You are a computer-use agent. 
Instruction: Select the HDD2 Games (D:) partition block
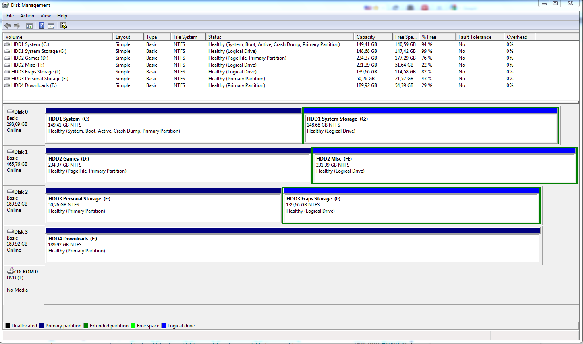coord(178,165)
